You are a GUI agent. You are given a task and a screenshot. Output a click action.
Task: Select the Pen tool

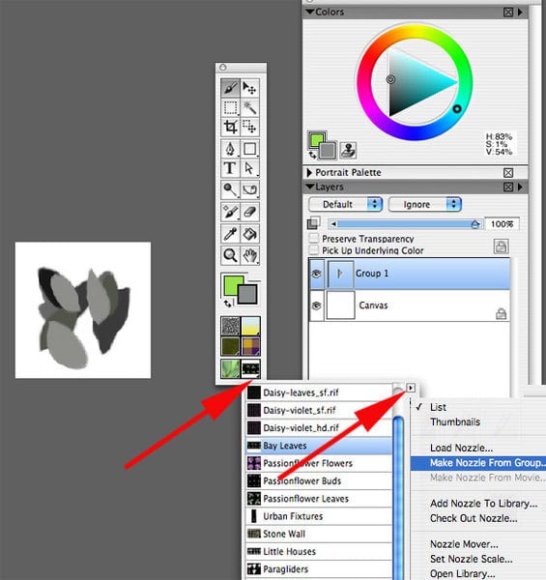(x=230, y=149)
